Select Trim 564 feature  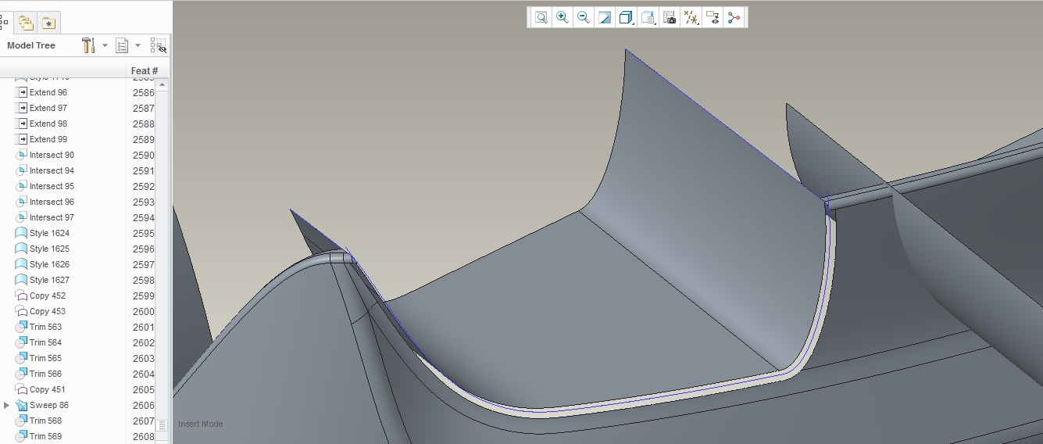[x=45, y=342]
